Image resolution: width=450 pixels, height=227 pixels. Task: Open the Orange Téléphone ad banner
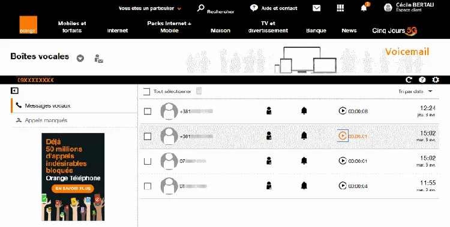73,177
